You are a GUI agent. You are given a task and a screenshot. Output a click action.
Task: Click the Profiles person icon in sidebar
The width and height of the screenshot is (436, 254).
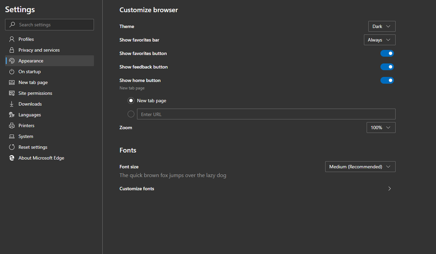click(x=12, y=39)
